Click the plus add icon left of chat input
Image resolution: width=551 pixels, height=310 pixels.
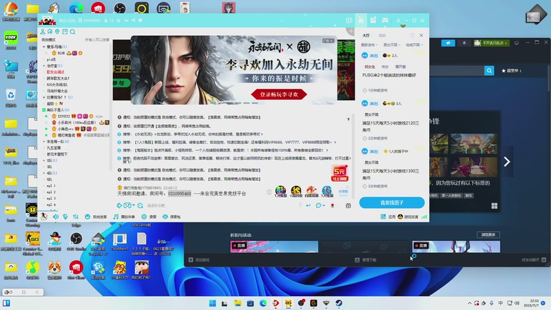(x=119, y=205)
